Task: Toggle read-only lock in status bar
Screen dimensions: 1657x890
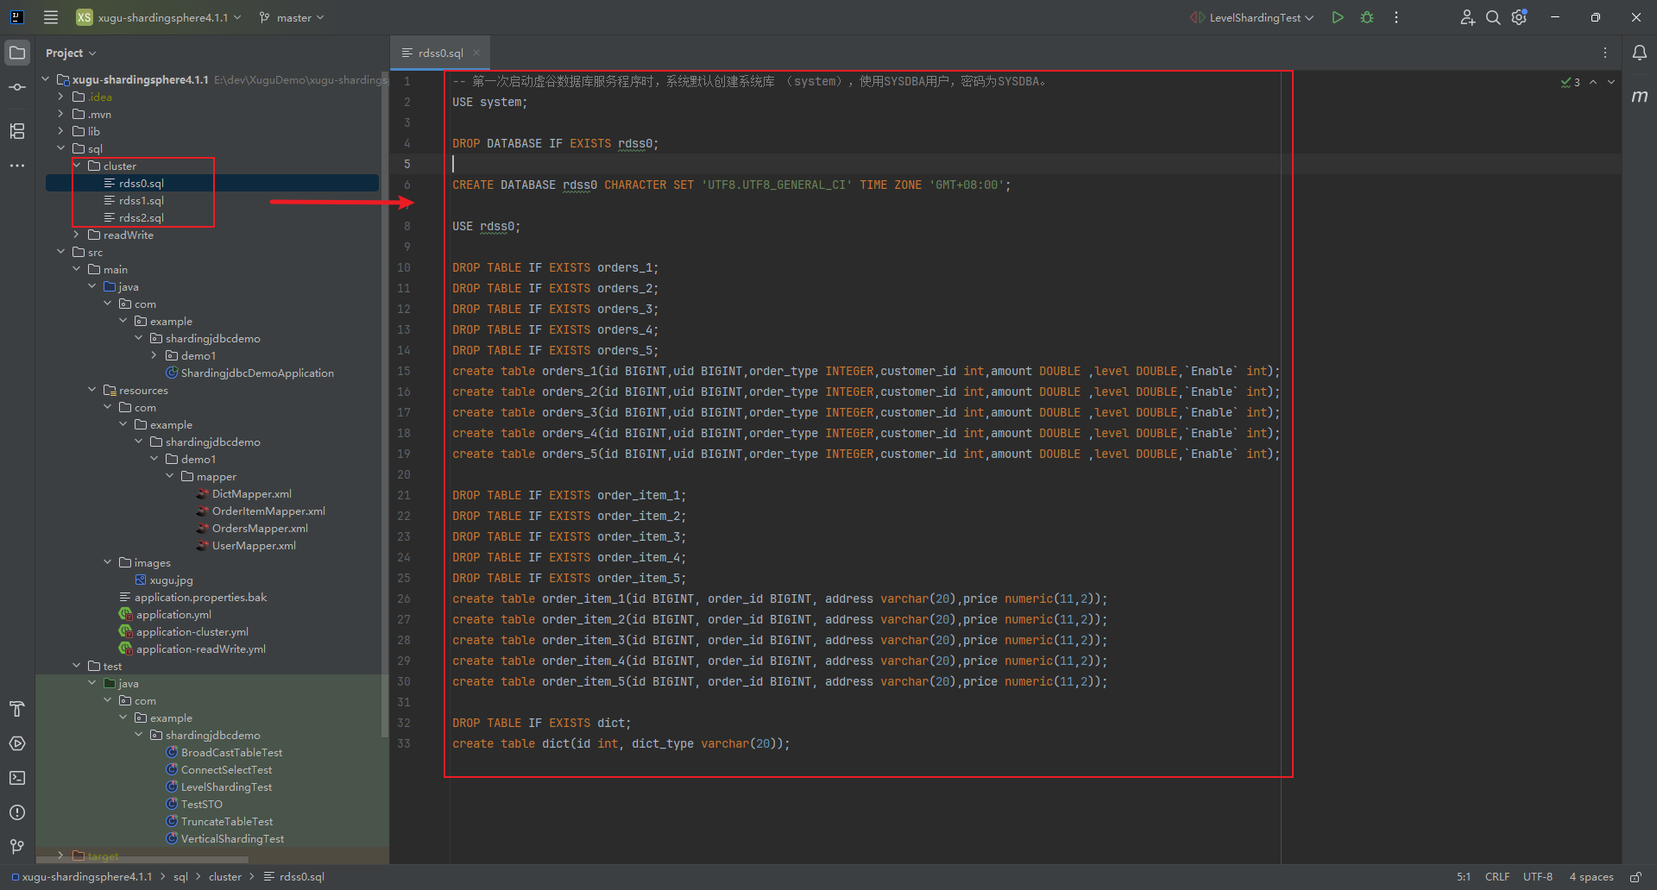Action: point(1635,877)
